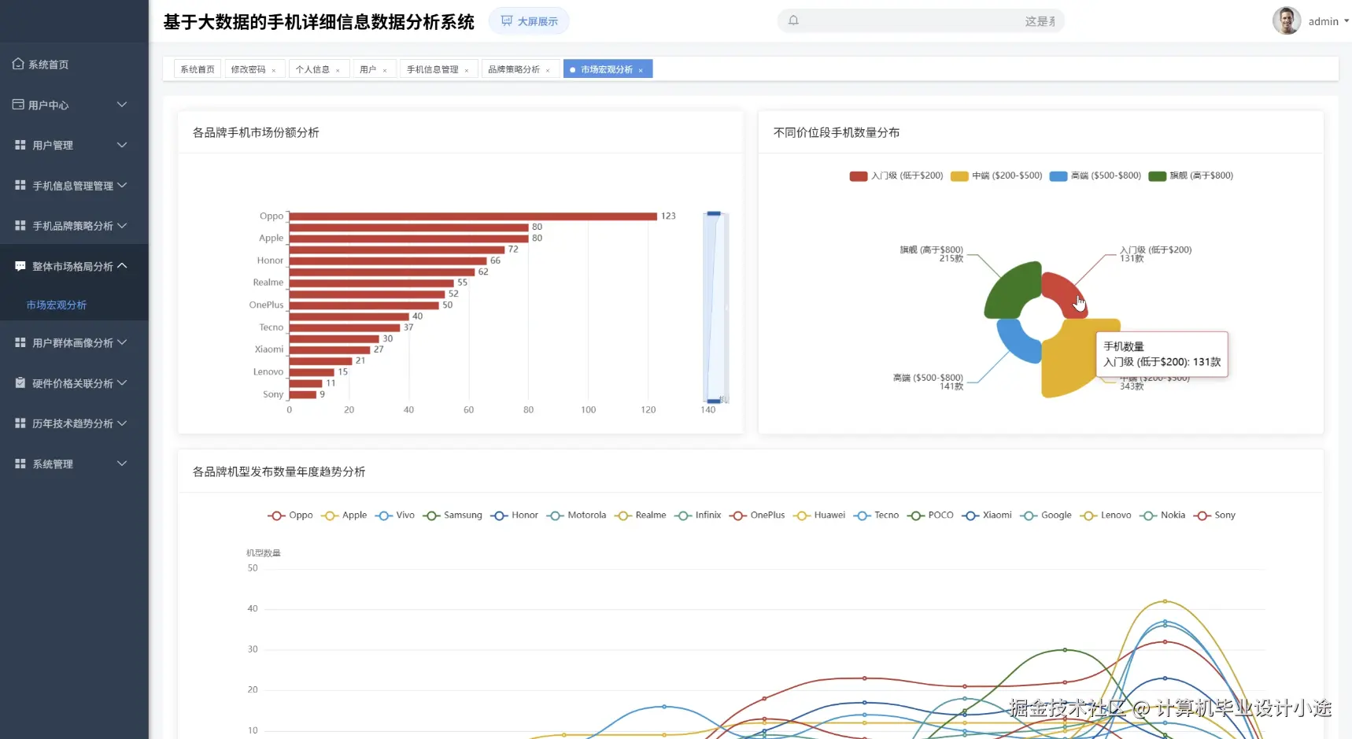Toggle Honor series in trend chart legend
Viewport: 1352px width, 739px height.
(515, 515)
